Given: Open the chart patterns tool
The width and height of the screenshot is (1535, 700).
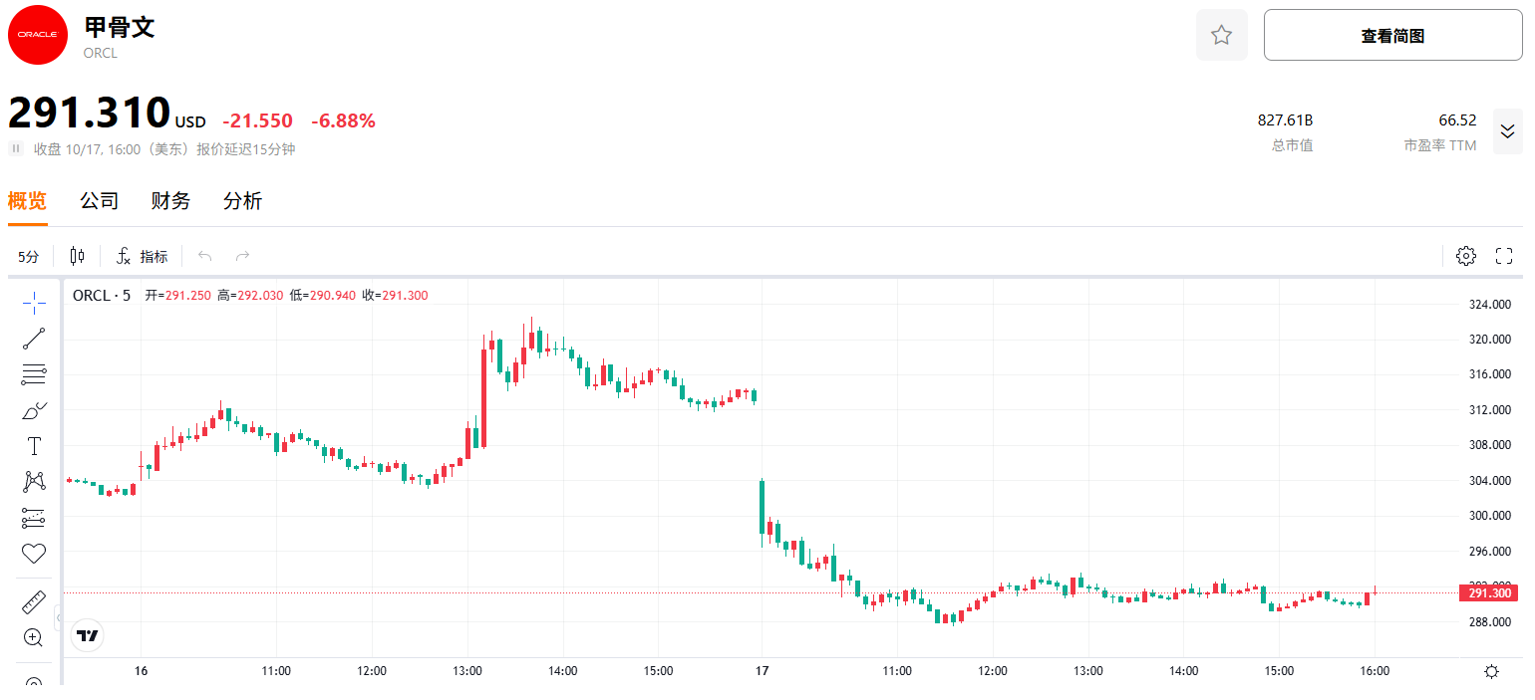Looking at the screenshot, I should tap(34, 482).
